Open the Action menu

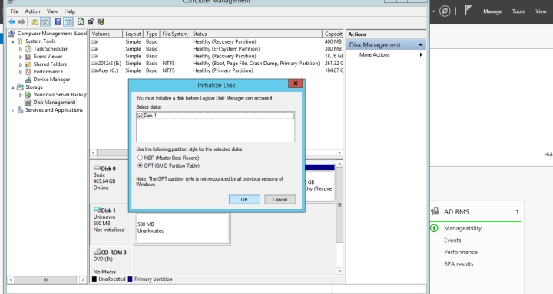point(32,11)
